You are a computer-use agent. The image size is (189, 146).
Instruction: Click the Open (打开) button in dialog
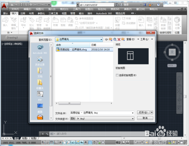tap(144, 112)
